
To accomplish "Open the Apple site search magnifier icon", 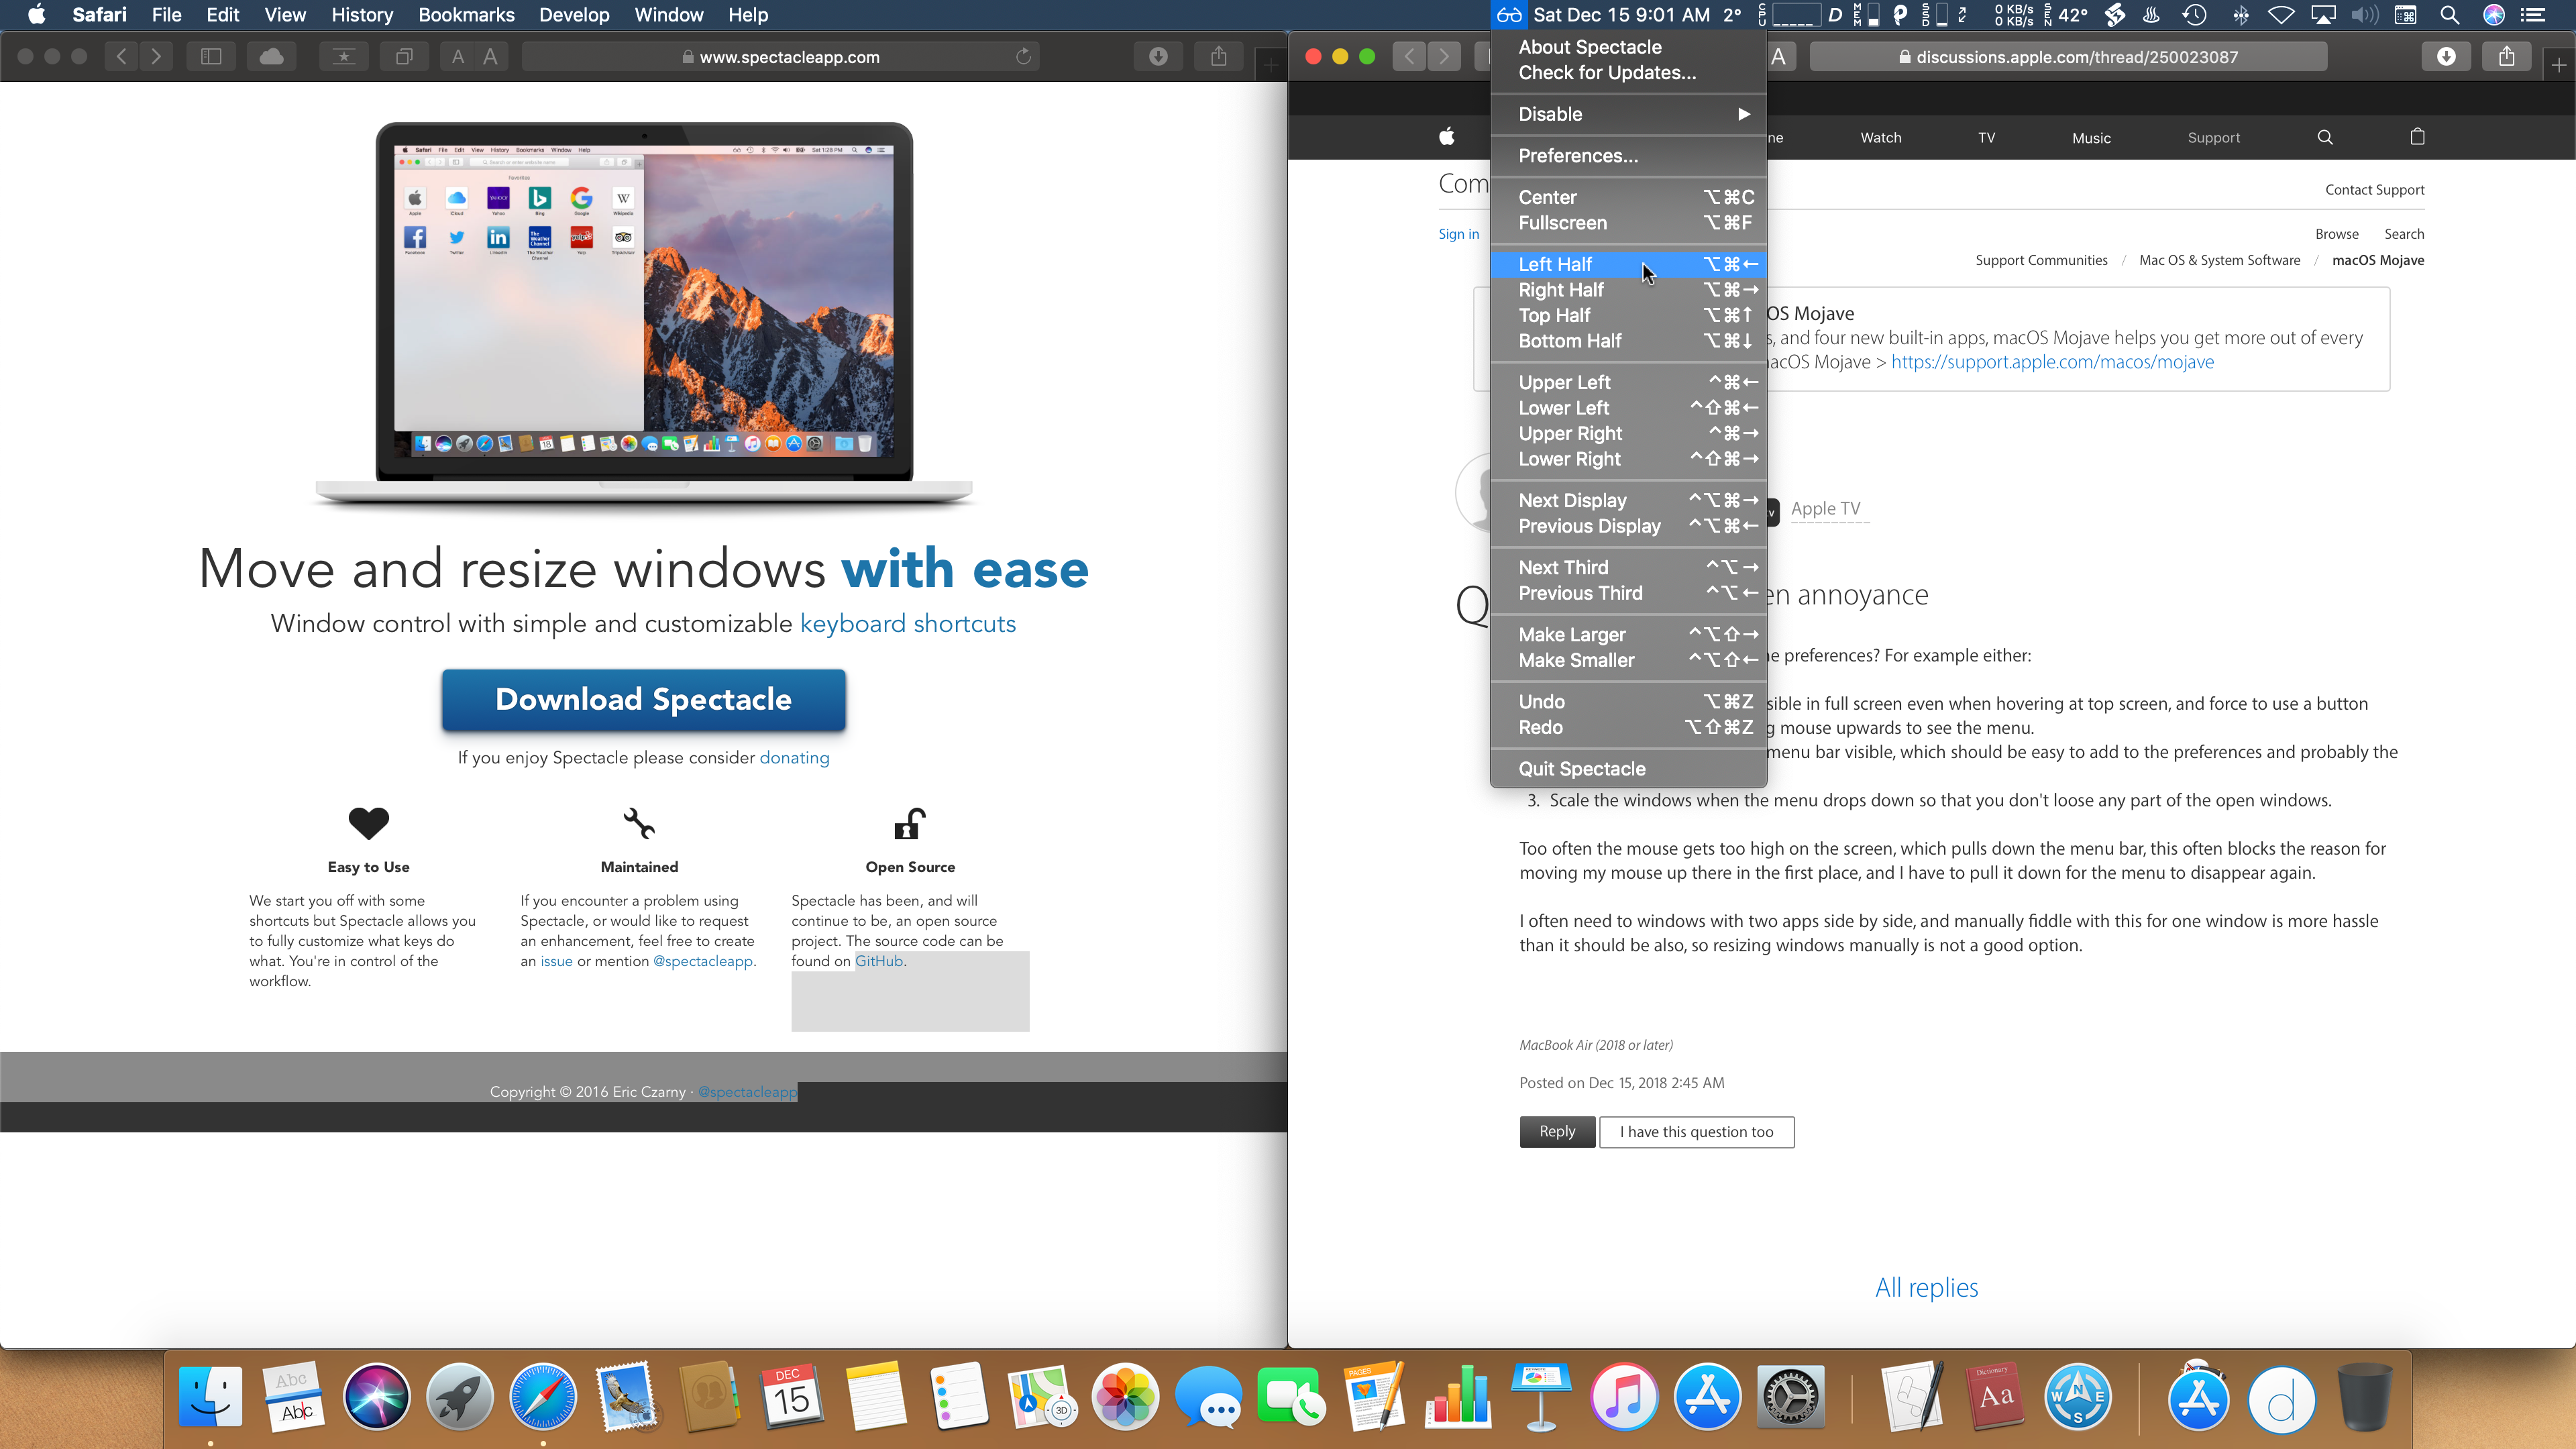I will [x=2325, y=138].
